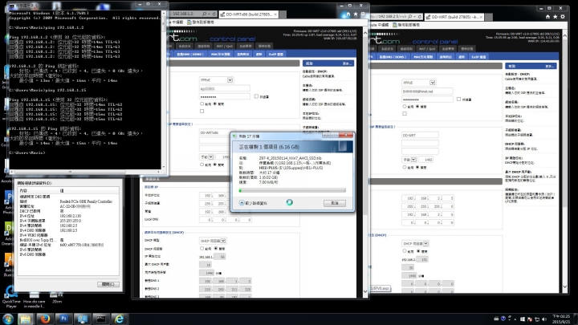Screen dimensions: 578x325
Task: Refresh the 192.168.1.2 browser page
Action: [214, 14]
